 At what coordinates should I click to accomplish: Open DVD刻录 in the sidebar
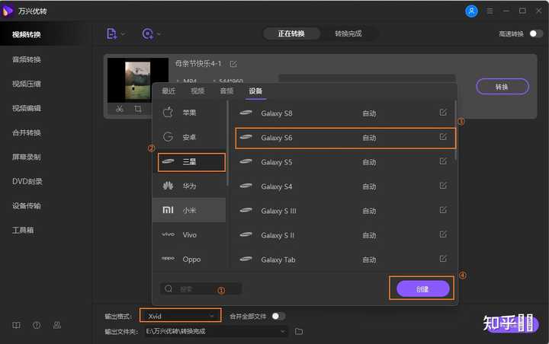click(x=27, y=181)
